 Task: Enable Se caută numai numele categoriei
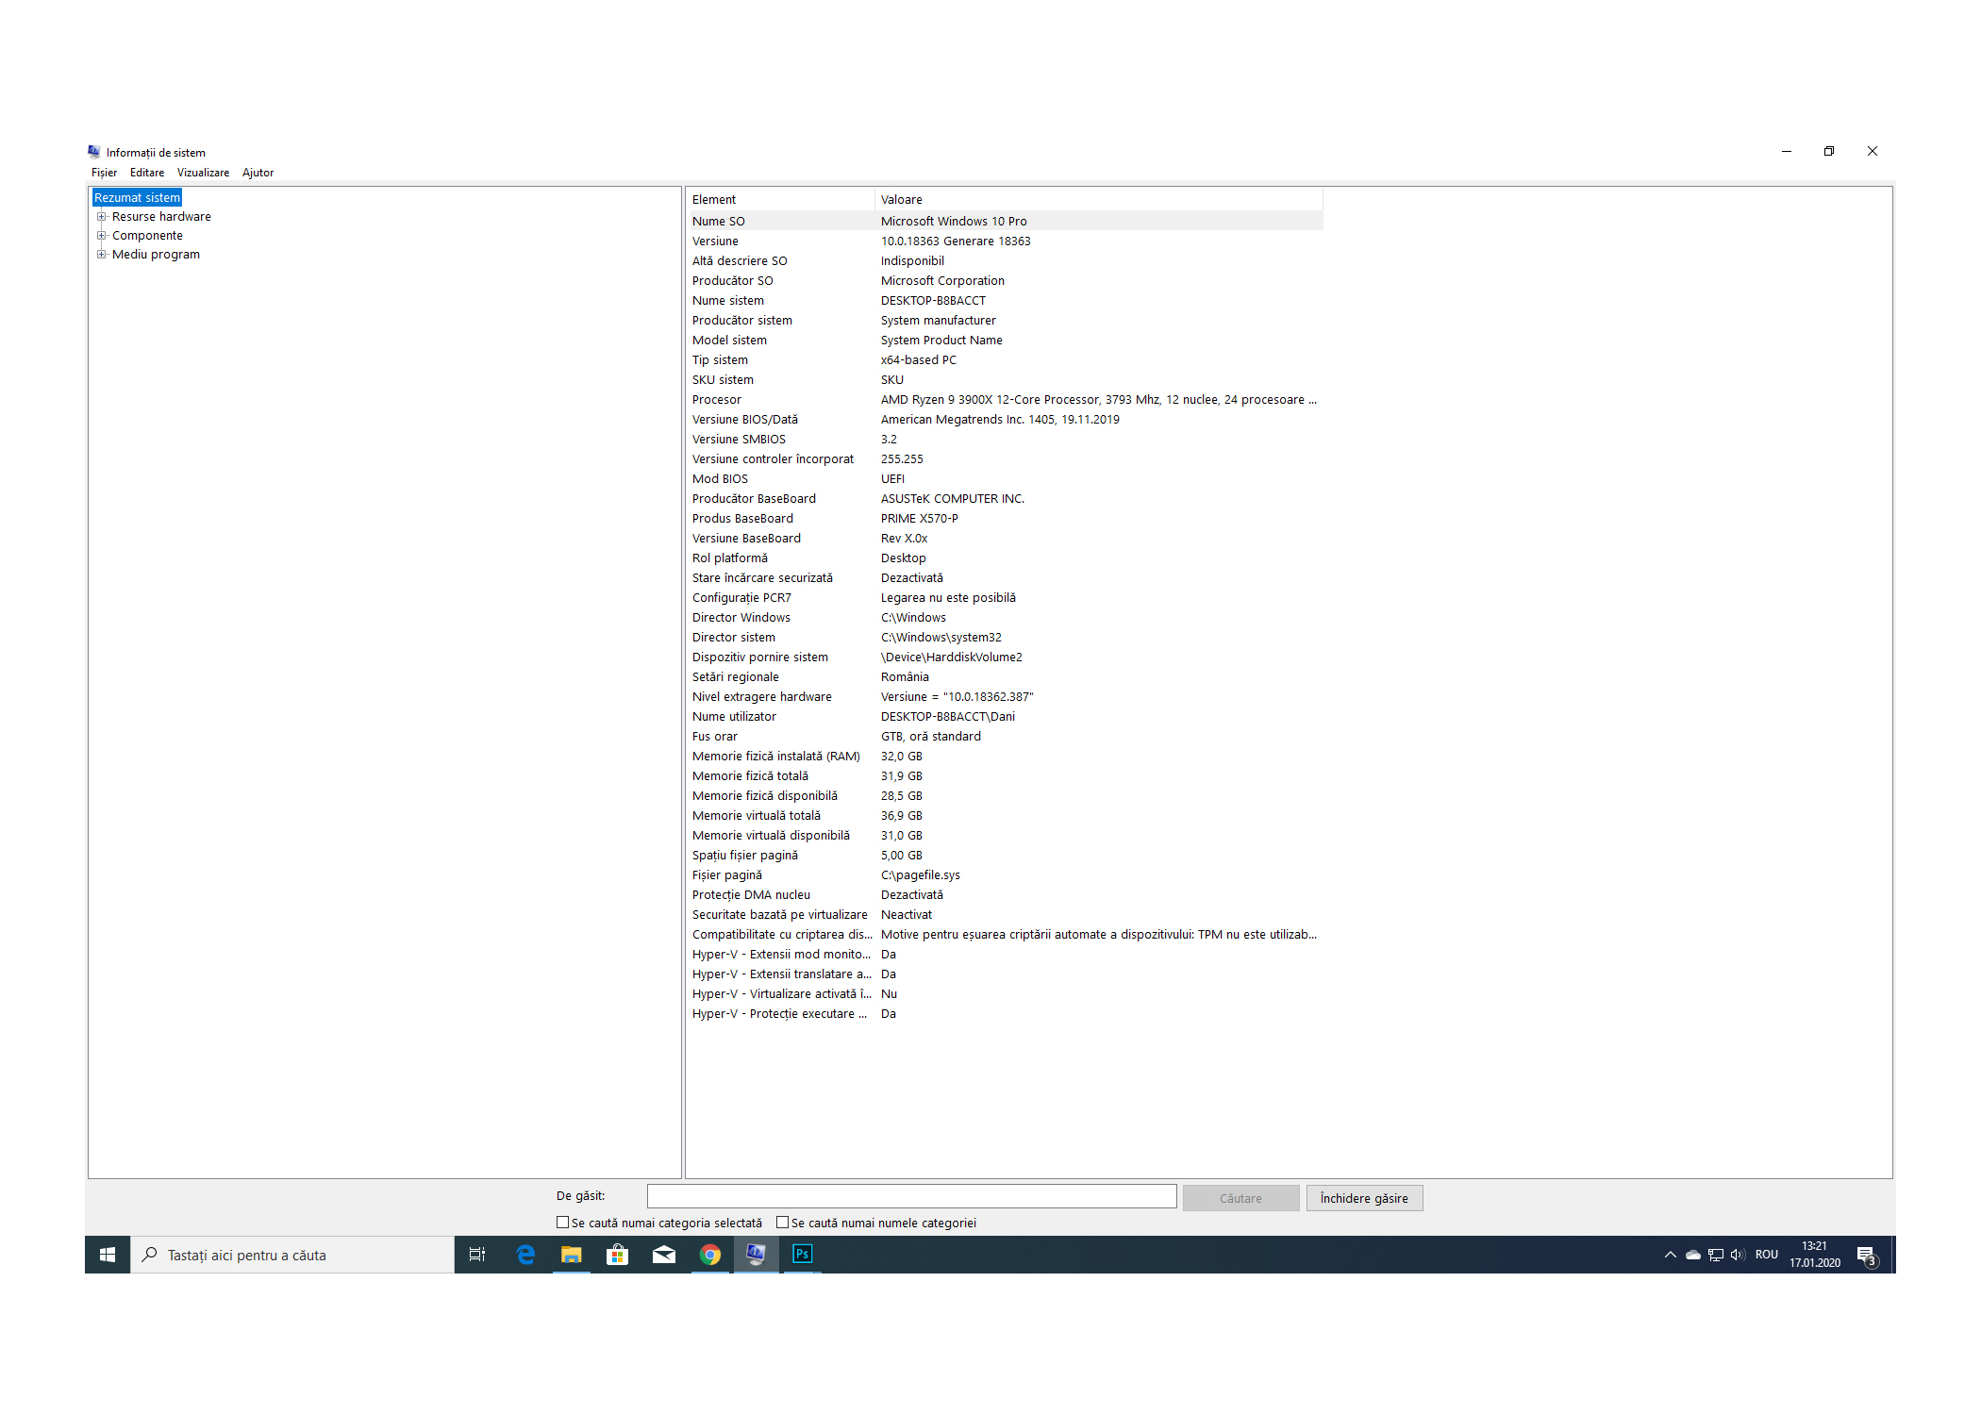click(x=782, y=1223)
